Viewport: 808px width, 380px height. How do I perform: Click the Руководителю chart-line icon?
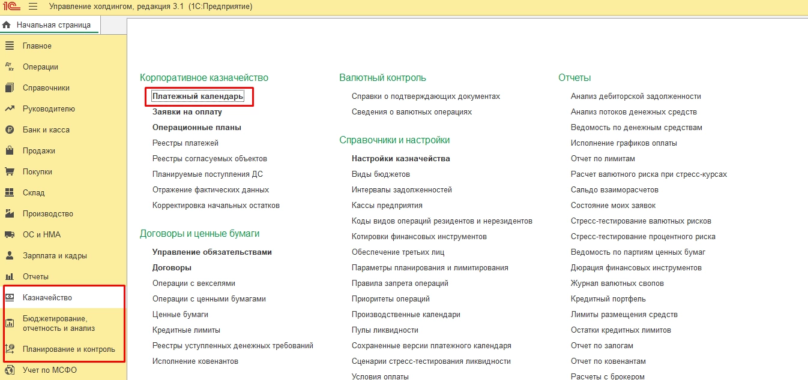[10, 109]
